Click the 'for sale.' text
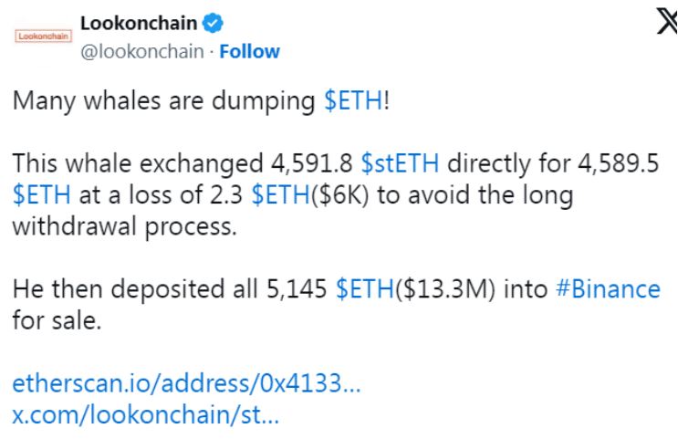The image size is (678, 439). tap(57, 320)
